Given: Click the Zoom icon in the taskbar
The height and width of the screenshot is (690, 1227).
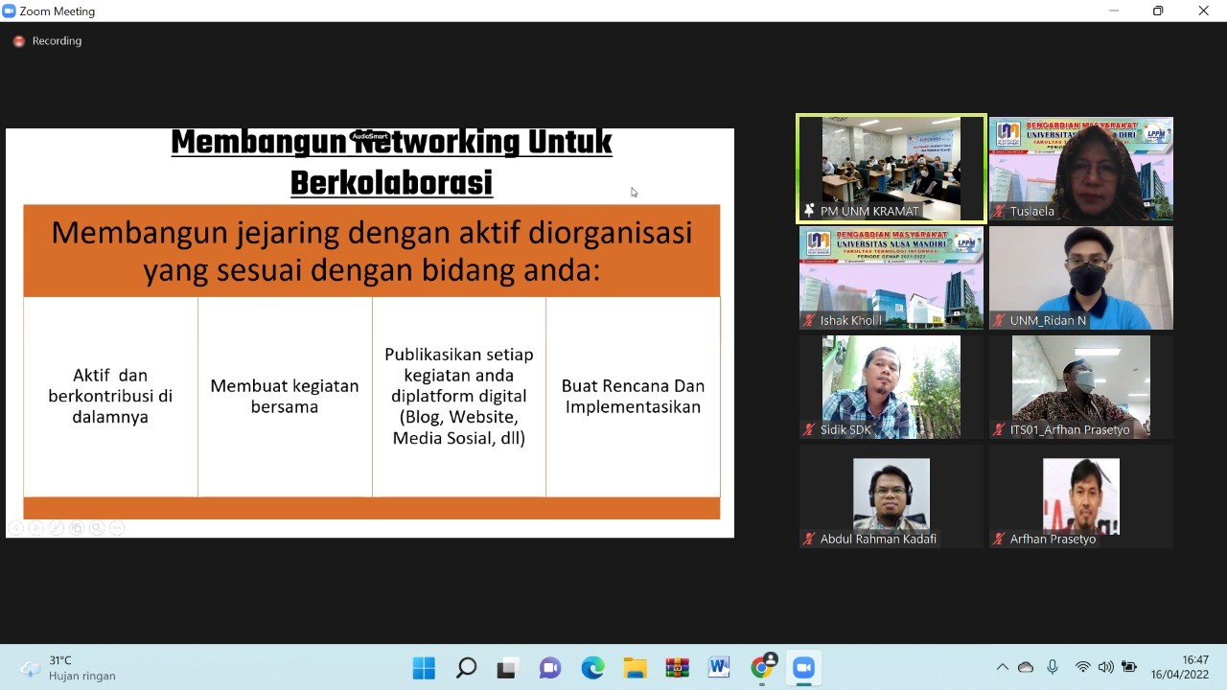Looking at the screenshot, I should [803, 668].
